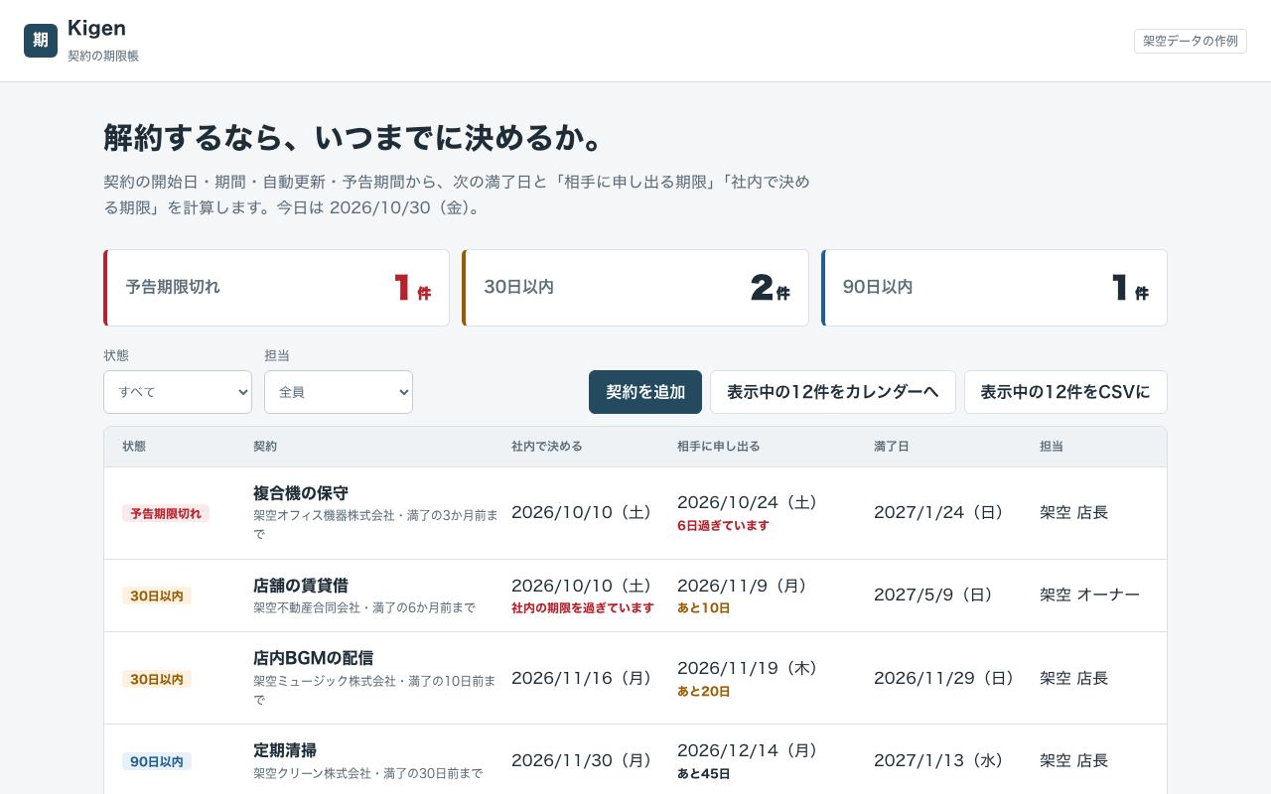The width and height of the screenshot is (1271, 794).
Task: Click the red 予告期限切れ status badge in table
Action: click(166, 513)
